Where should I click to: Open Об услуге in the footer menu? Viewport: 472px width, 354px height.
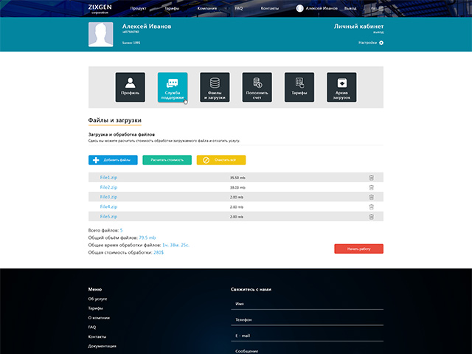(x=97, y=299)
